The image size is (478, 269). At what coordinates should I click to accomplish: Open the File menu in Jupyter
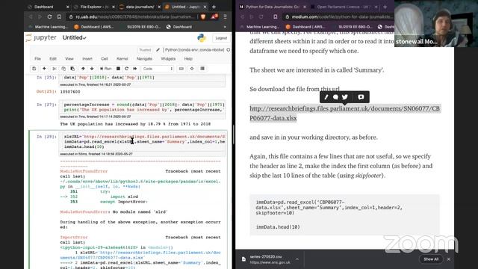[37, 58]
